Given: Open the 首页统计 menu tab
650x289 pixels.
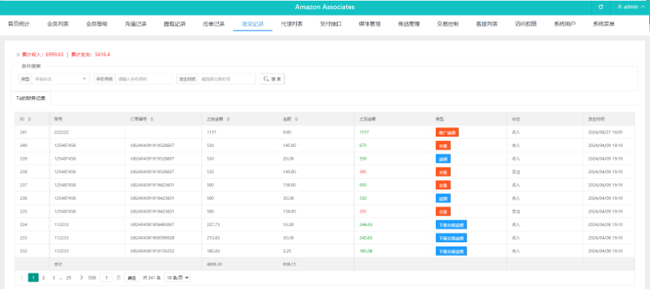Looking at the screenshot, I should pos(19,24).
